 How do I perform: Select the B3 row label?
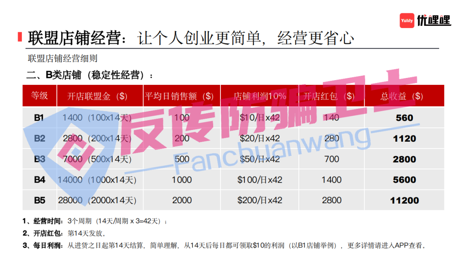(39, 159)
